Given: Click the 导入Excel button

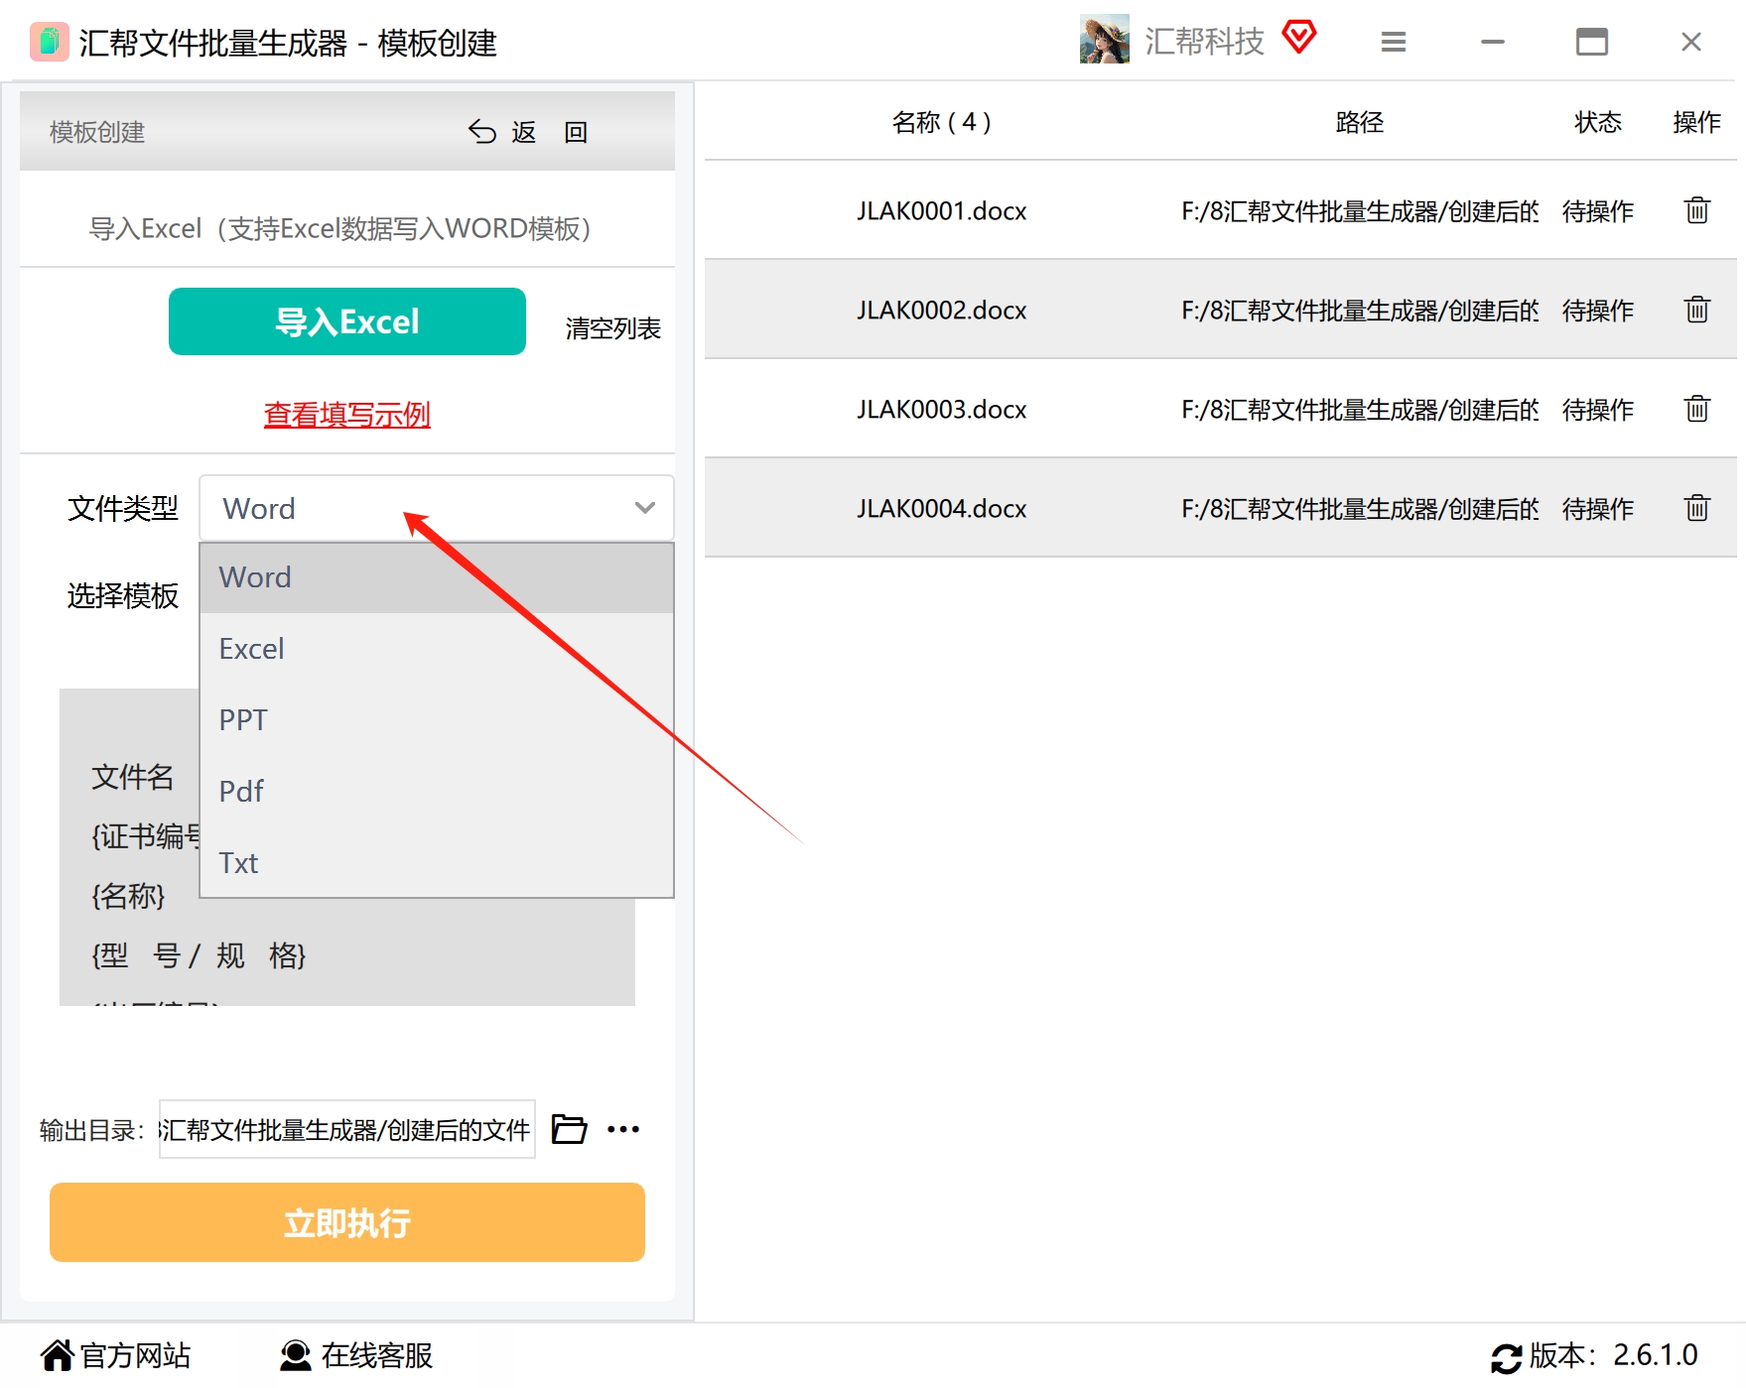Looking at the screenshot, I should point(347,321).
